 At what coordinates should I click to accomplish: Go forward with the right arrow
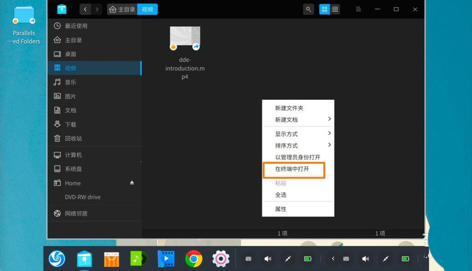tap(97, 9)
